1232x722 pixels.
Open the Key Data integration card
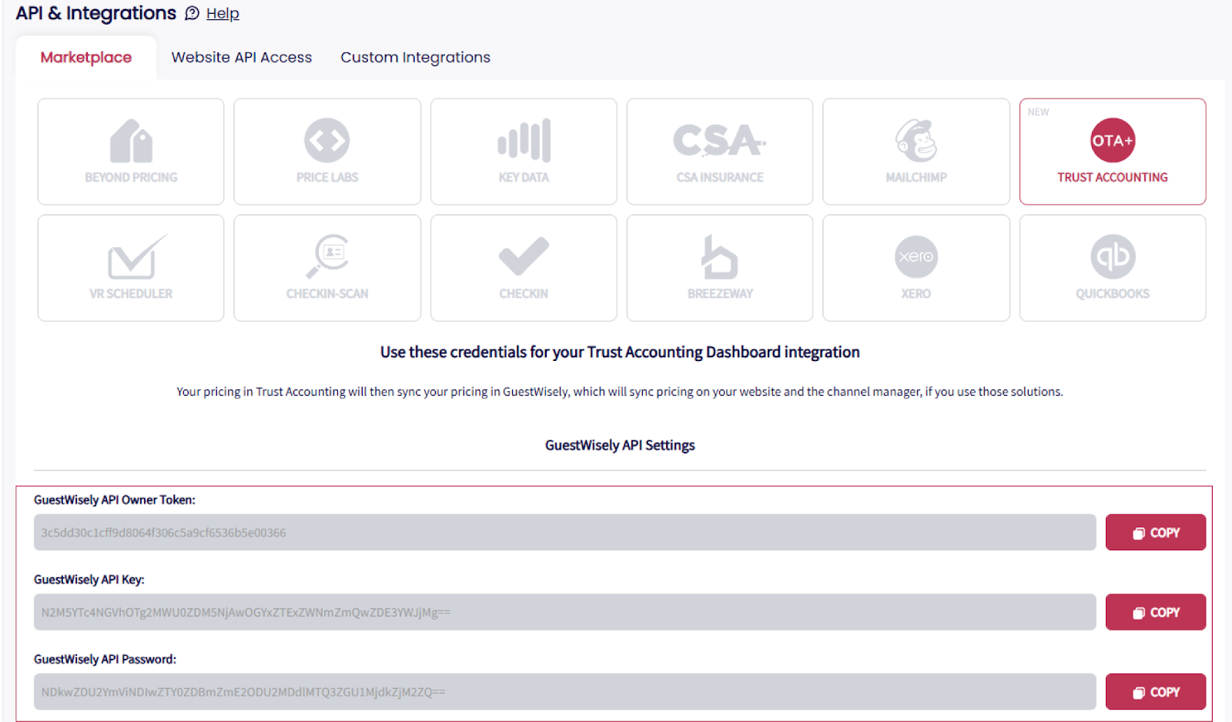pos(524,151)
